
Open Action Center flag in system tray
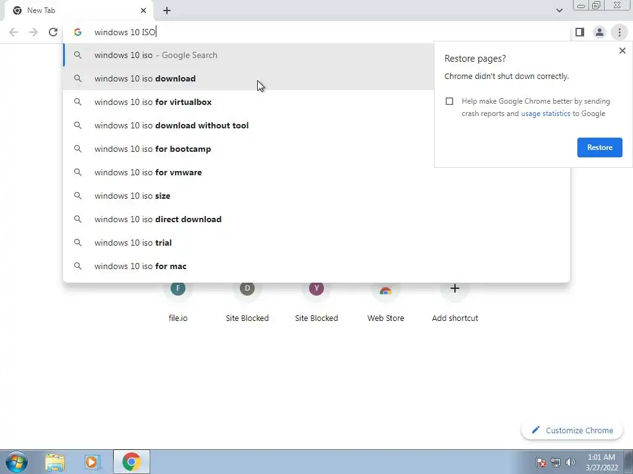pos(540,462)
